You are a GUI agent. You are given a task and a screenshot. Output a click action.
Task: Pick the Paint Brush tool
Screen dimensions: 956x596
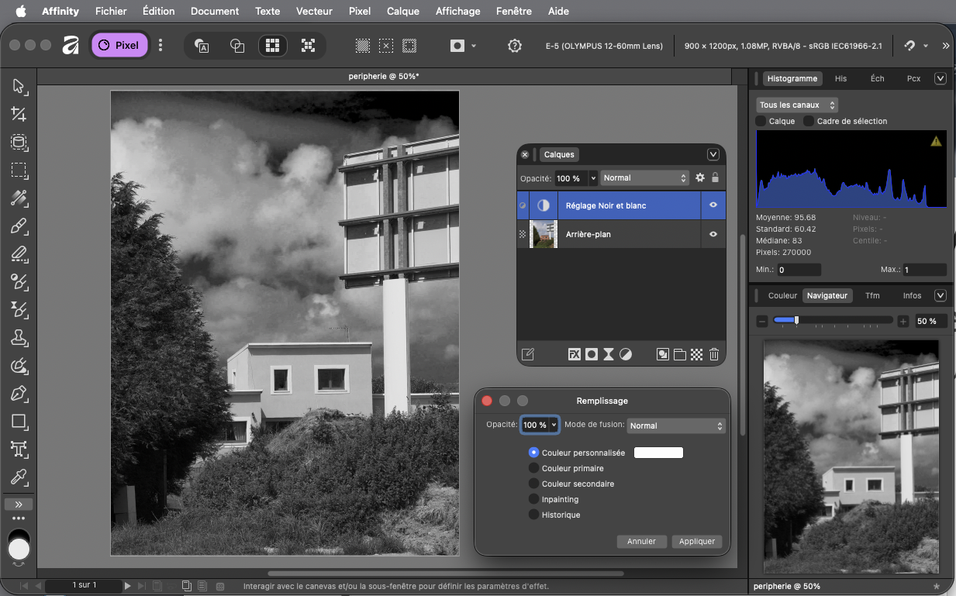click(x=19, y=226)
